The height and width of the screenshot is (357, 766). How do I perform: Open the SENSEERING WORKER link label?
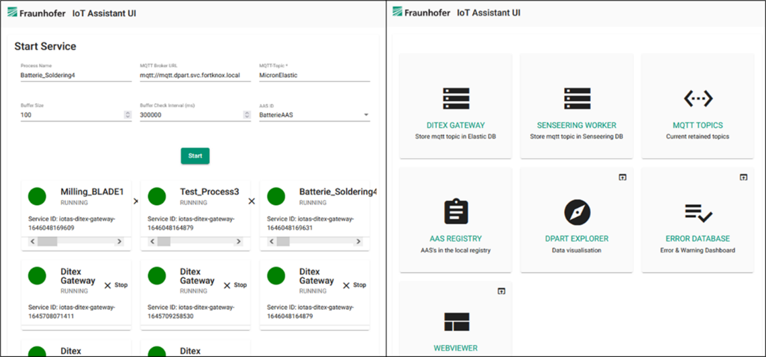576,125
